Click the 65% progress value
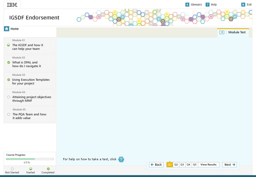Viewport: 256px width, 177px height. coord(27,163)
